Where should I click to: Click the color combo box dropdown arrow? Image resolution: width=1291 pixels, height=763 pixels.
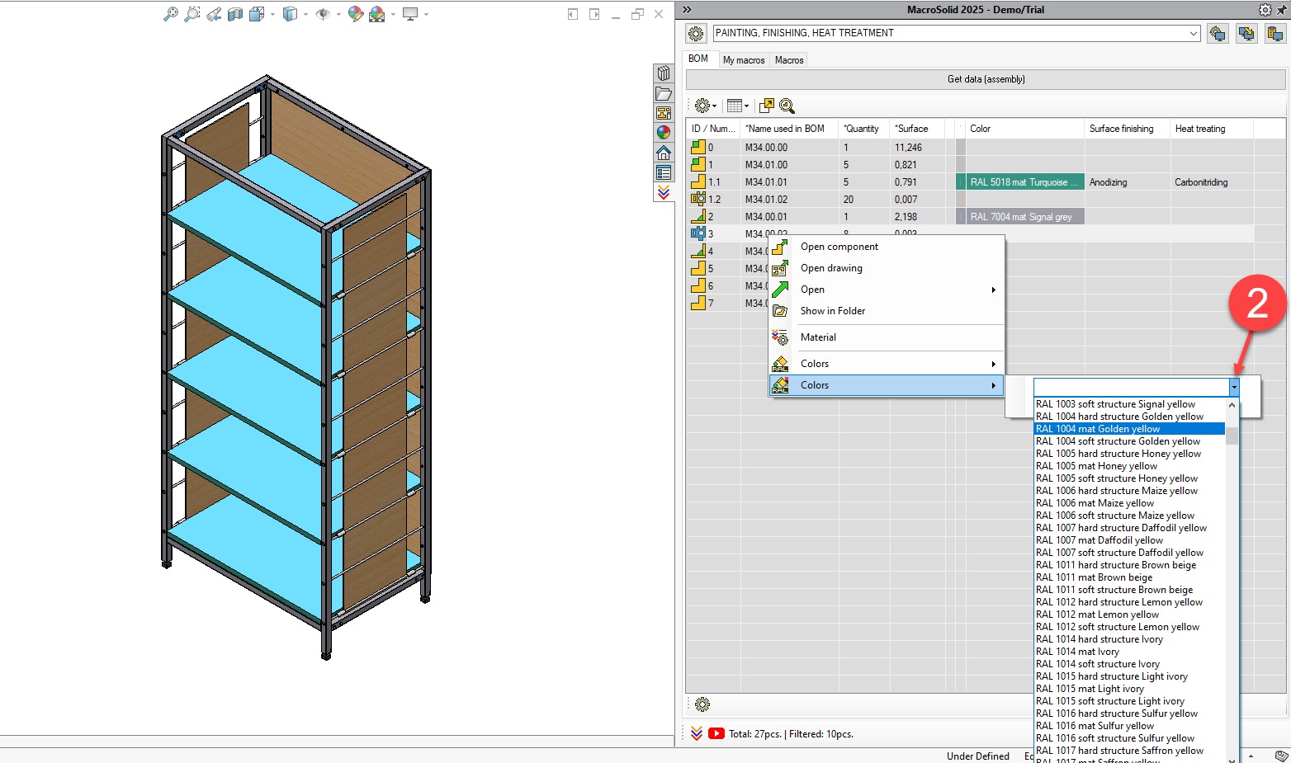click(x=1234, y=387)
